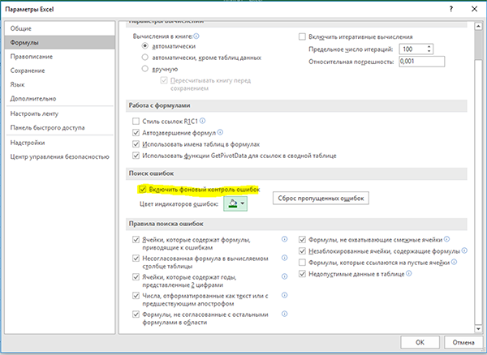The image size is (487, 355).
Task: Click info icon next to Стиль ссылок R1C1
Action: tap(202, 121)
